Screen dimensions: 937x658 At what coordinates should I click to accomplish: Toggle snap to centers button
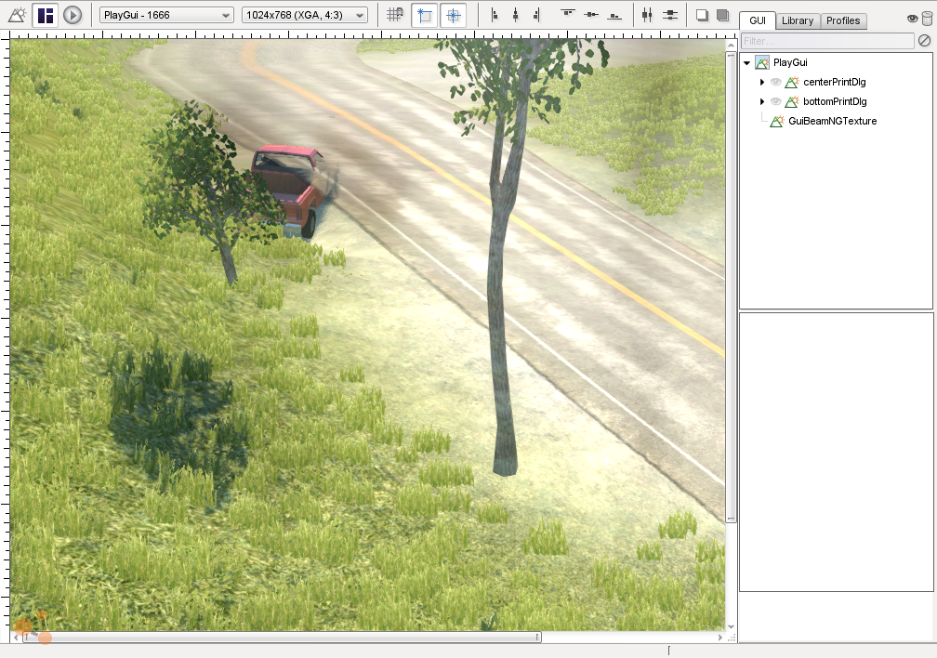(453, 15)
